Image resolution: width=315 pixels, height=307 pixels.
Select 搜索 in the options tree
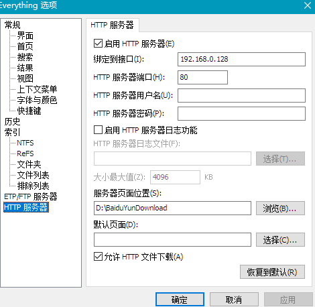[x=25, y=57]
